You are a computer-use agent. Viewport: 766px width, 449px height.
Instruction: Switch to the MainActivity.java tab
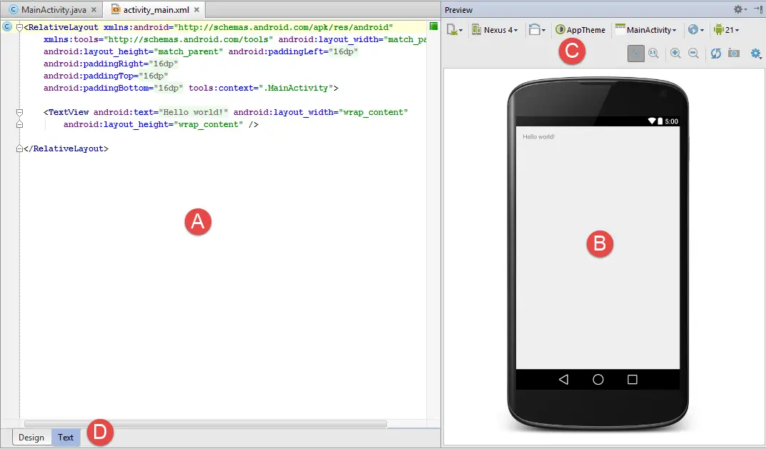[48, 10]
